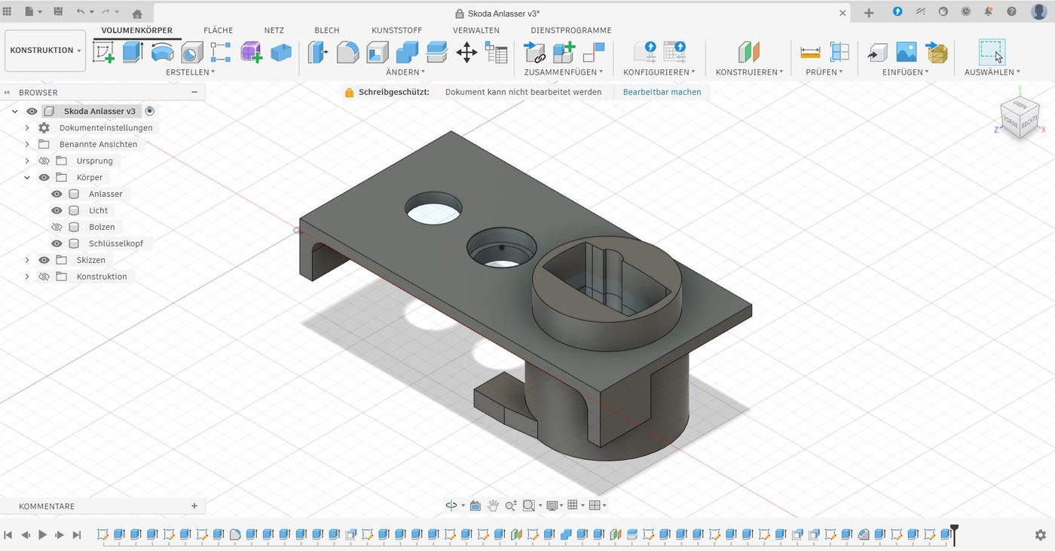1055x551 pixels.
Task: Select the Abrunden (fillet) tool
Action: pos(346,52)
